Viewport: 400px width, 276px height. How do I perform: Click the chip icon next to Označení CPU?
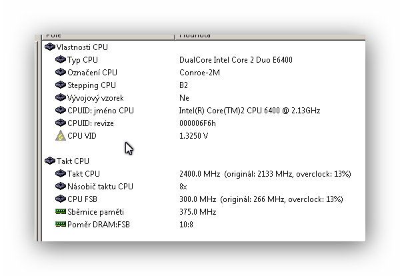[x=61, y=72]
